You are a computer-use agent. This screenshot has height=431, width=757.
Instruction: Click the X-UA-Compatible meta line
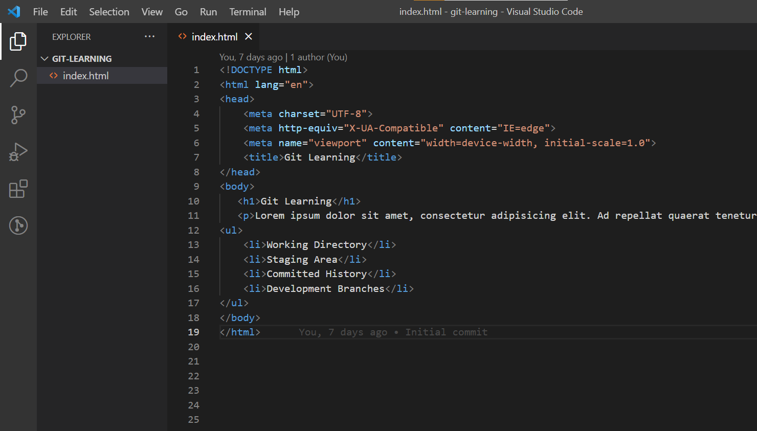coord(399,128)
